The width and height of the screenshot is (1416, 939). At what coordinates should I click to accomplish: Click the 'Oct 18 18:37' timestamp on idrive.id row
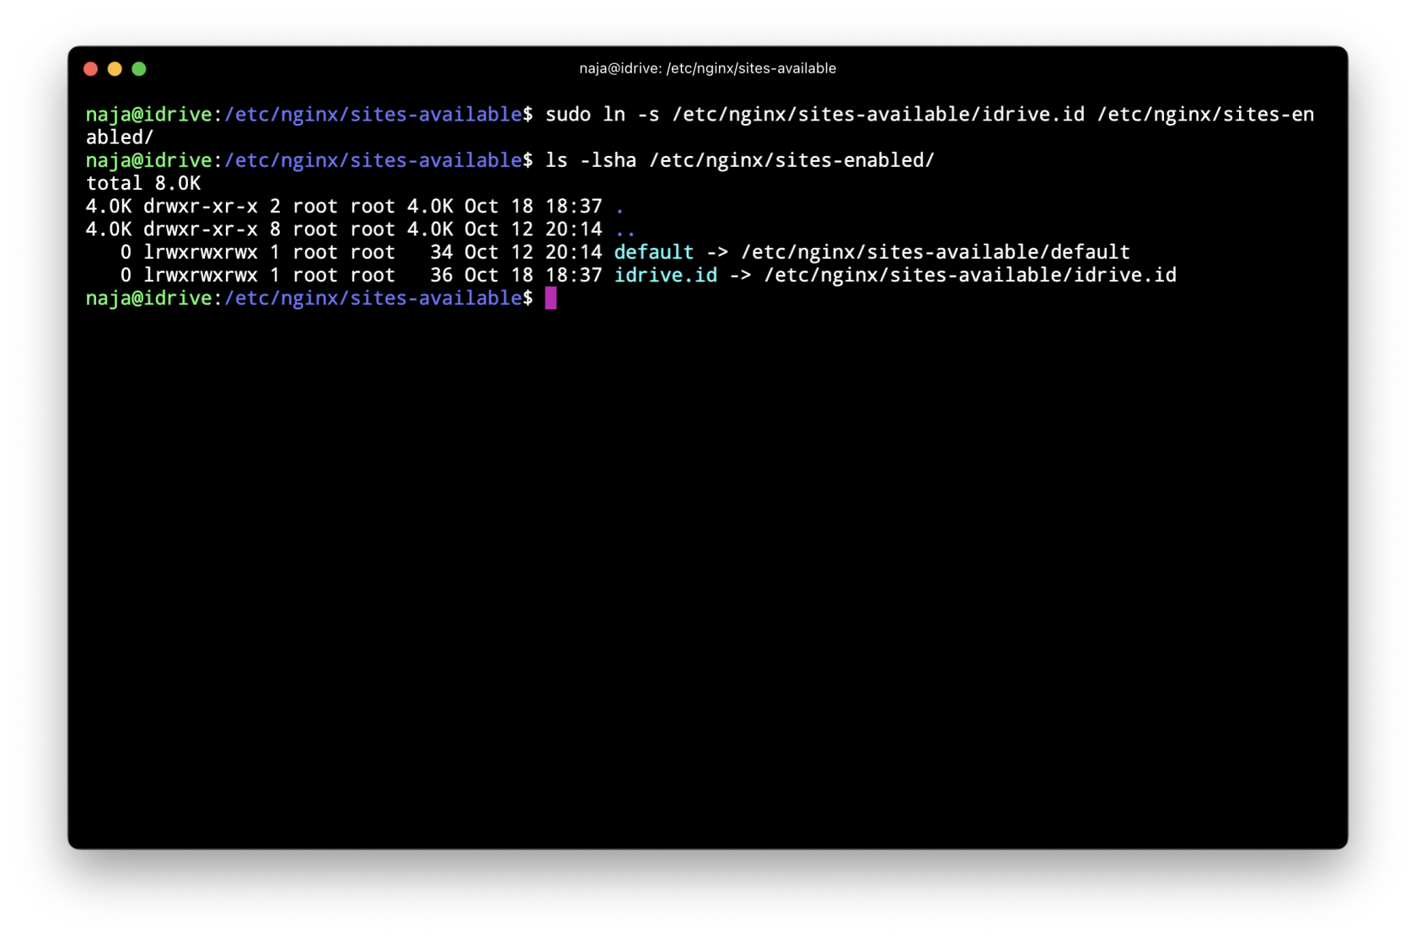(x=534, y=275)
